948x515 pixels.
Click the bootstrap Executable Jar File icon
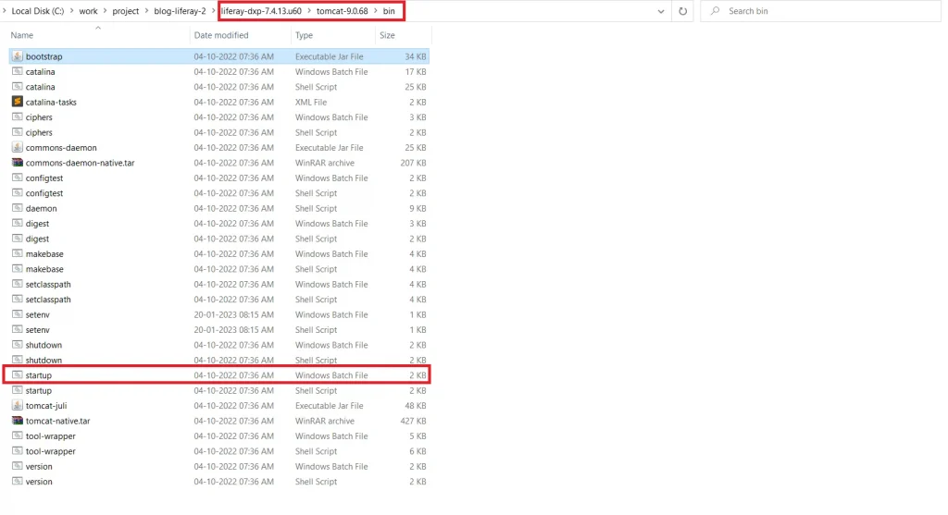(x=18, y=56)
